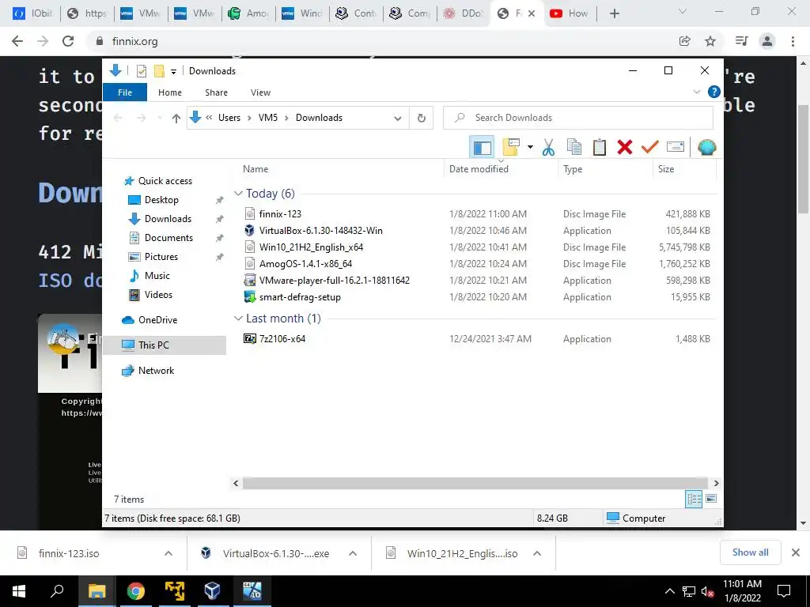
Task: Collapse the Last month (1) group
Action: click(238, 319)
